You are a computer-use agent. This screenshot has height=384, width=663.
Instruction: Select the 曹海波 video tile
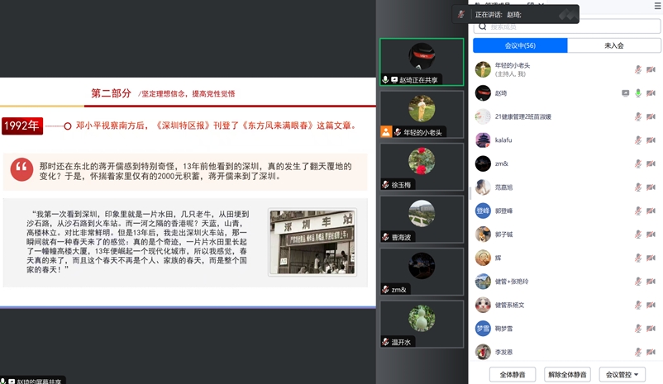pyautogui.click(x=422, y=219)
